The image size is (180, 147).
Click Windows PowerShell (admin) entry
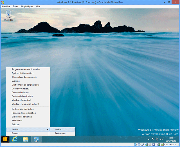click(25, 104)
